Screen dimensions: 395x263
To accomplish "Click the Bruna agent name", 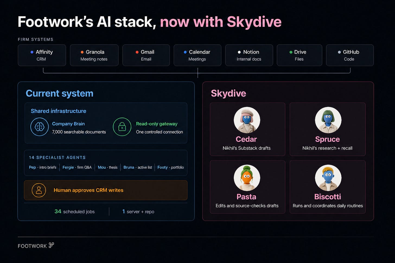I will [129, 167].
